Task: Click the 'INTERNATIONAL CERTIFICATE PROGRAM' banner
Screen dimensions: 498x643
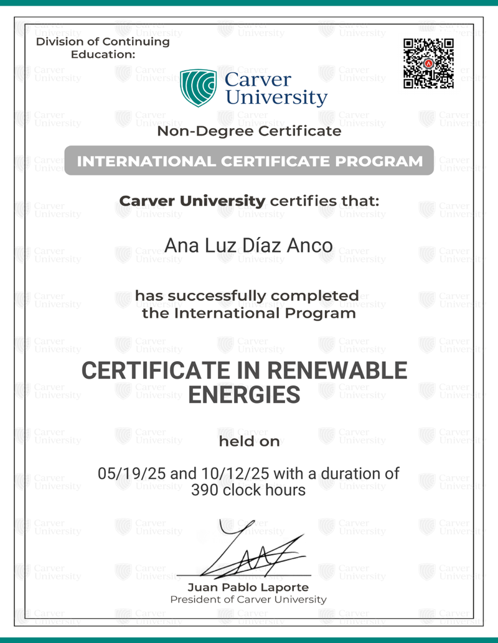Action: [249, 160]
